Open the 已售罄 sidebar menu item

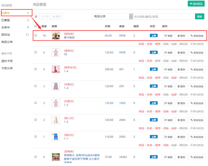click(6, 20)
